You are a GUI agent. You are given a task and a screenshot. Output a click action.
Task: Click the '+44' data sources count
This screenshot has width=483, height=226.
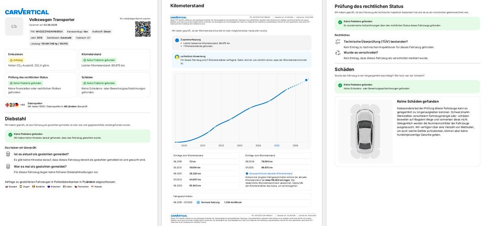pos(23,105)
